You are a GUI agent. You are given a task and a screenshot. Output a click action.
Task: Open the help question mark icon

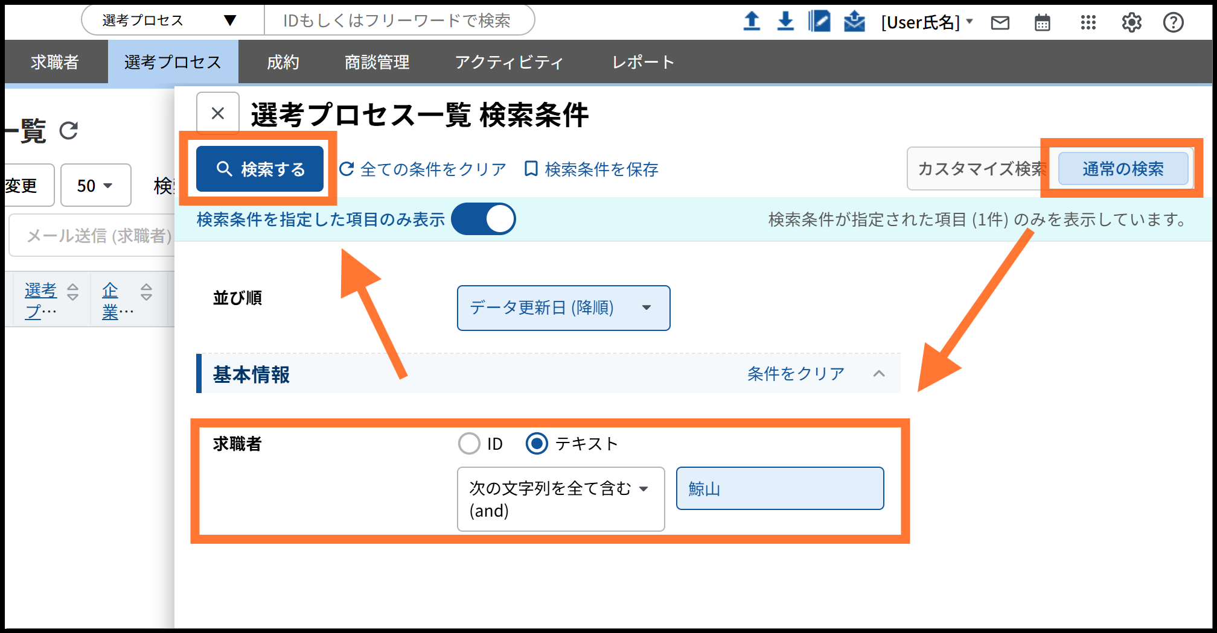[1173, 23]
